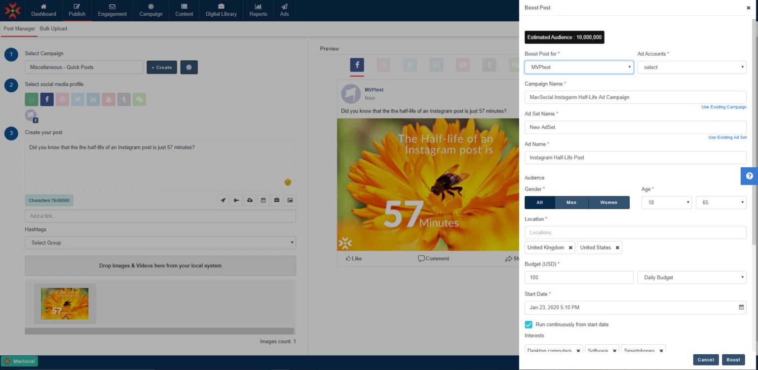The image size is (758, 370).
Task: Switch to the Bulk Upload tab
Action: coord(53,29)
